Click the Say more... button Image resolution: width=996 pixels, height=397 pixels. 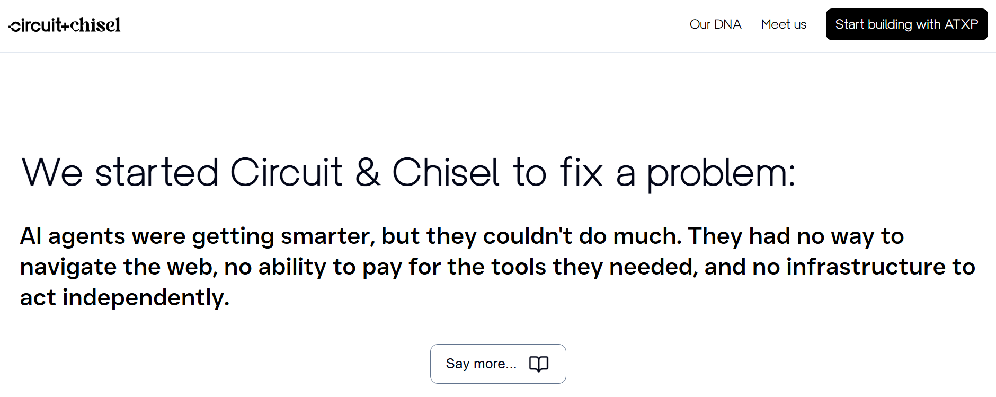pyautogui.click(x=497, y=364)
